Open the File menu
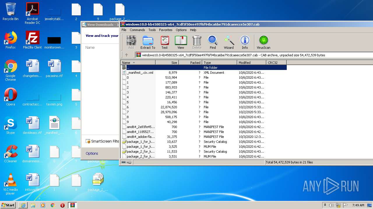 124,30
